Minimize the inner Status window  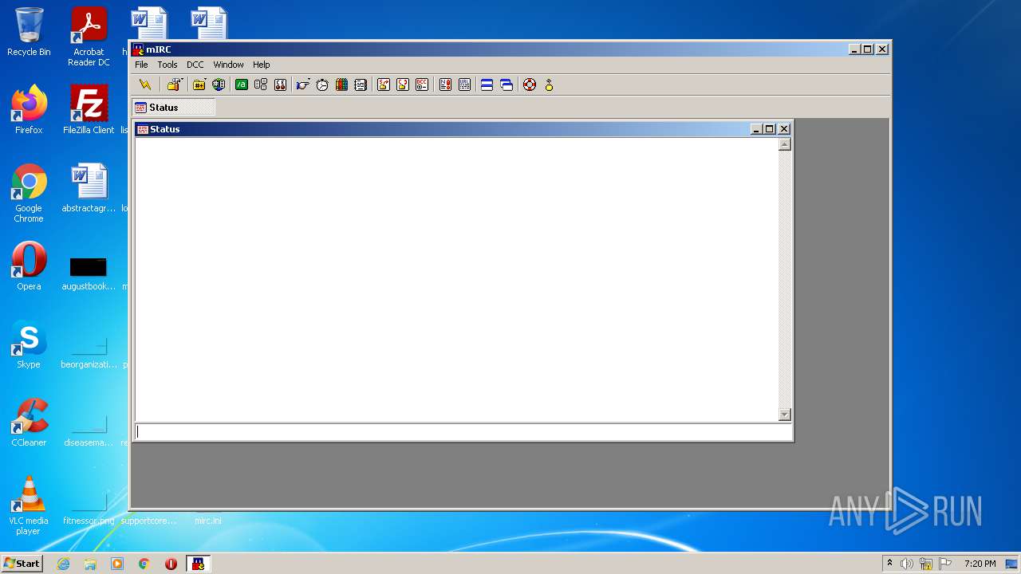[757, 129]
